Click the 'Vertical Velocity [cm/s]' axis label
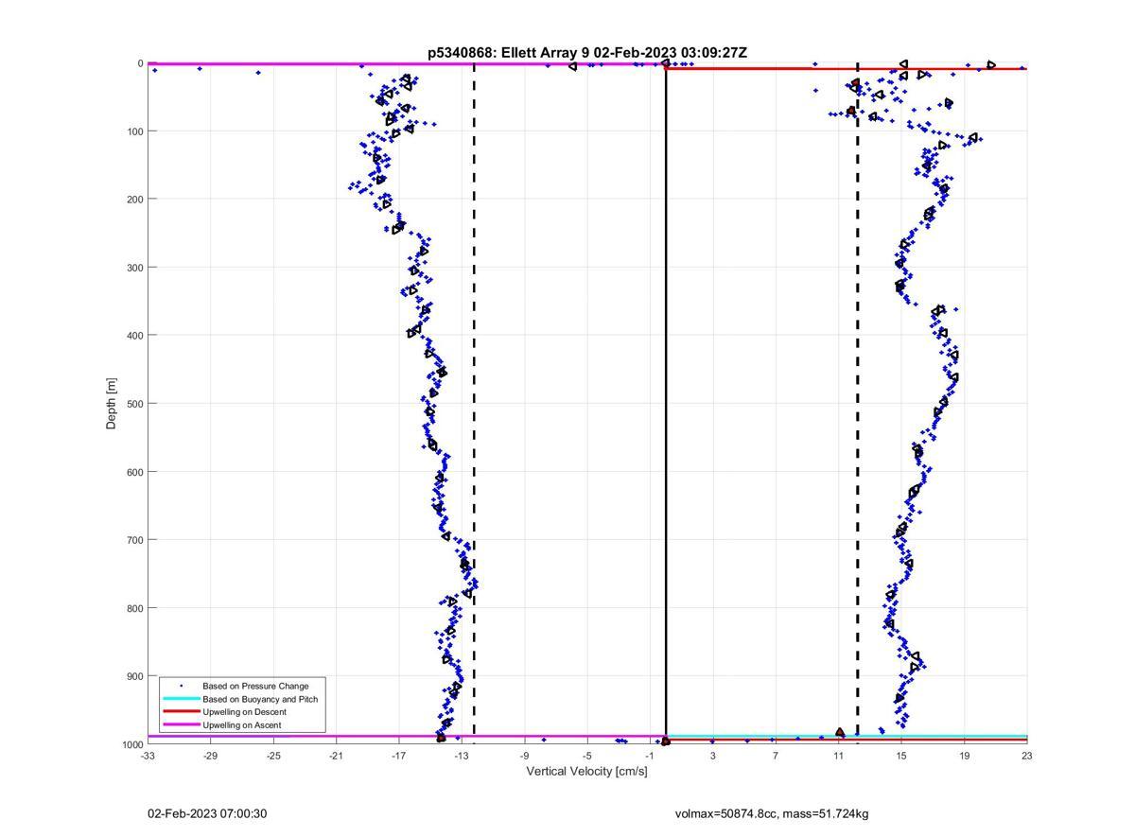 pos(587,771)
